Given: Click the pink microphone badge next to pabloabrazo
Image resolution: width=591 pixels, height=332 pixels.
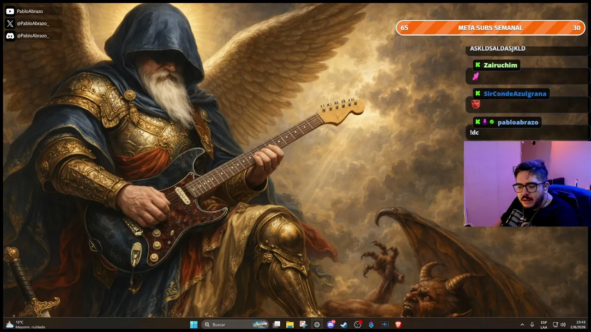Looking at the screenshot, I should pos(485,122).
